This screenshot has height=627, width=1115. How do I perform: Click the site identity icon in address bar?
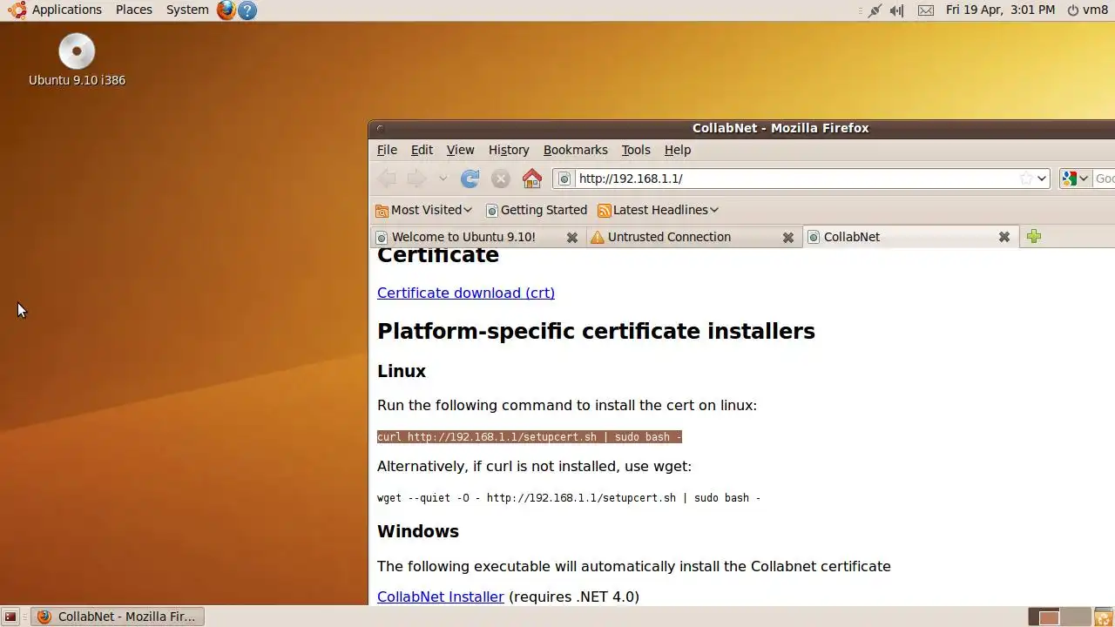564,179
